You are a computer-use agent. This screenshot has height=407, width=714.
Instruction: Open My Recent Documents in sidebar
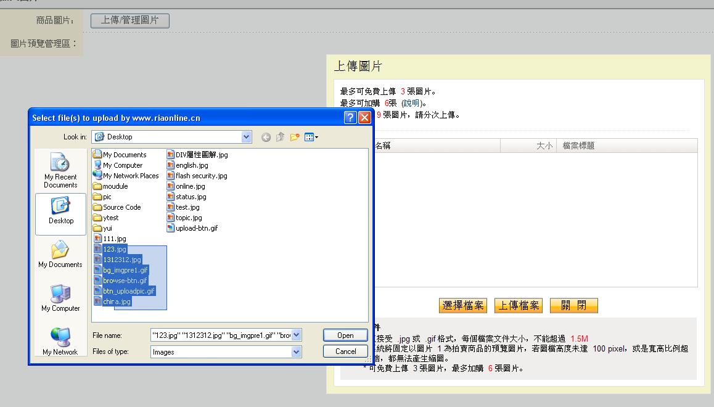(60, 171)
